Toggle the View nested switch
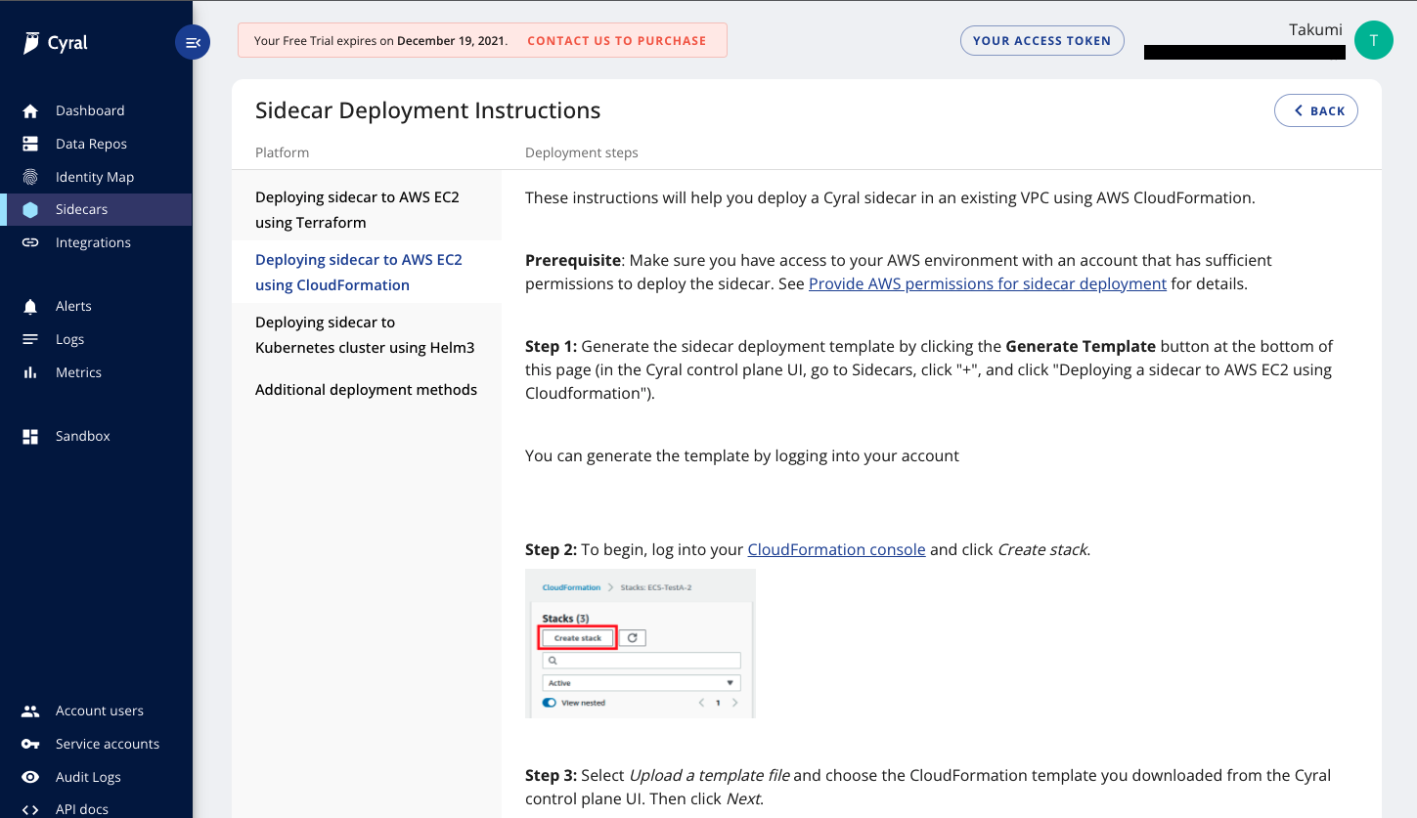 549,702
